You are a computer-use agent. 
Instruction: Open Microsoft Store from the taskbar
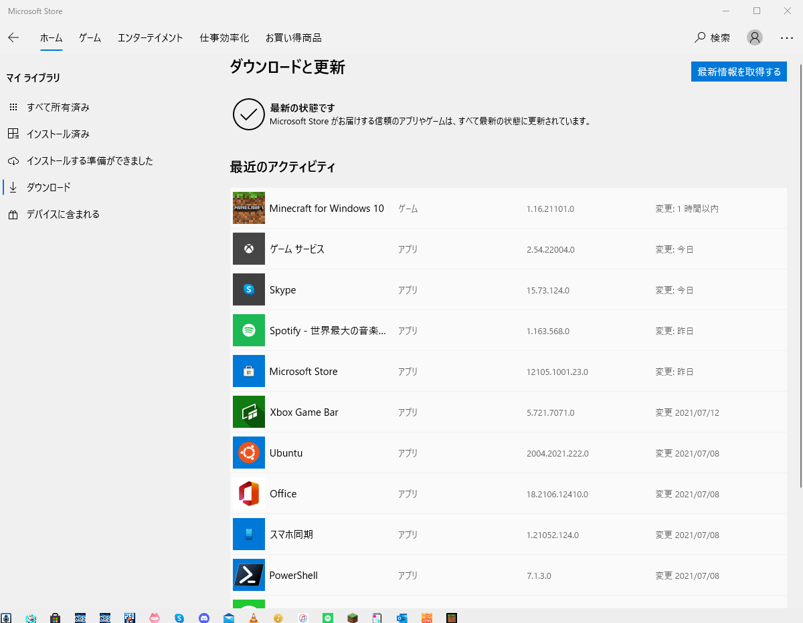(56, 618)
